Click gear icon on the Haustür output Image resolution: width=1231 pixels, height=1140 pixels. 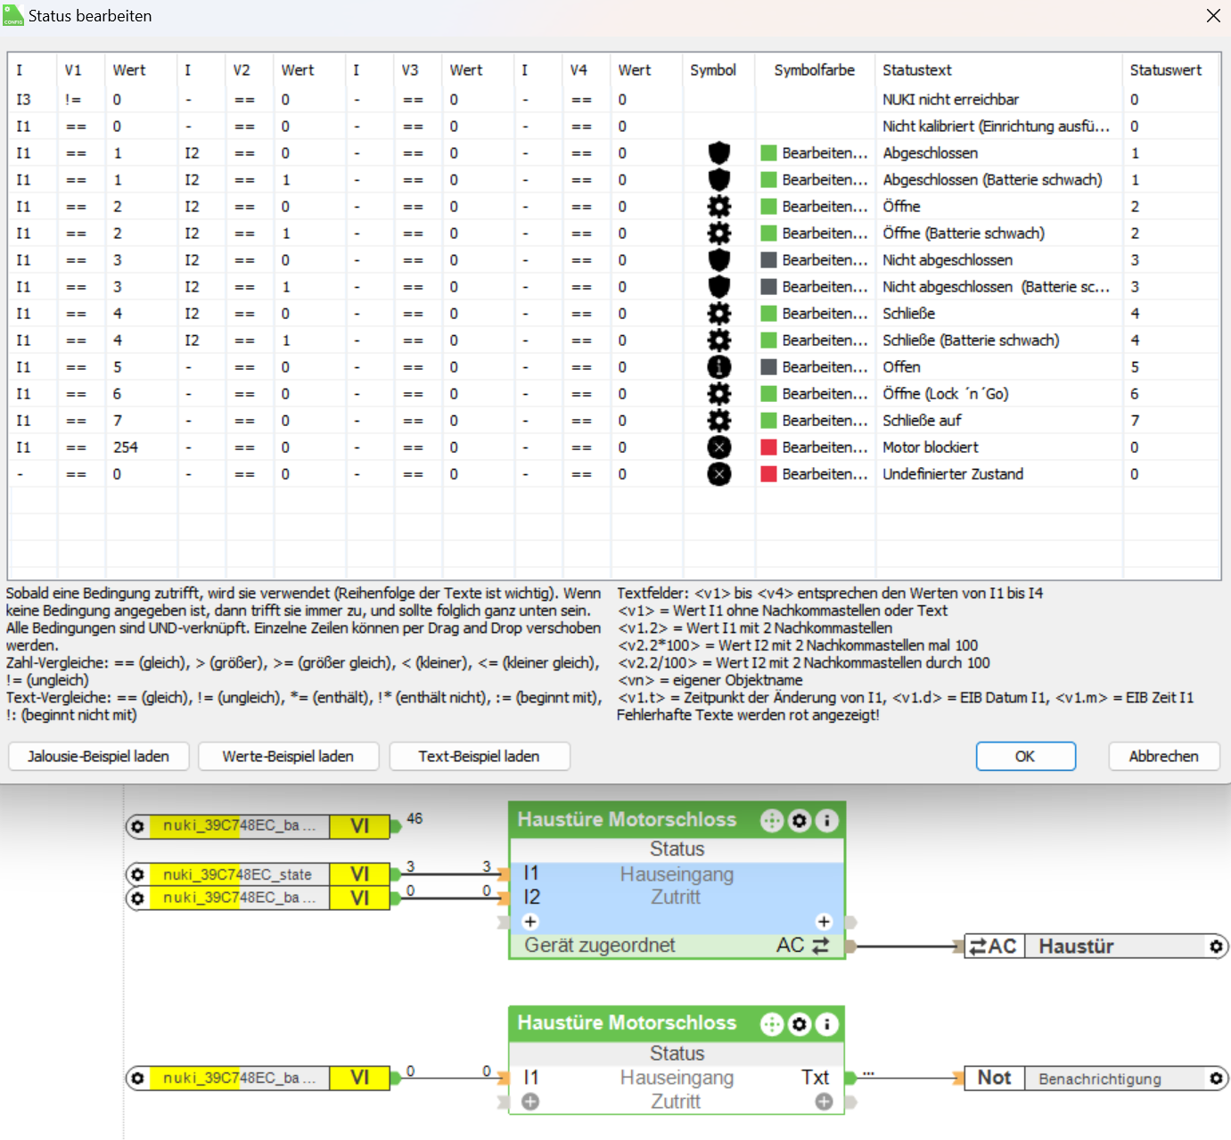coord(1216,947)
